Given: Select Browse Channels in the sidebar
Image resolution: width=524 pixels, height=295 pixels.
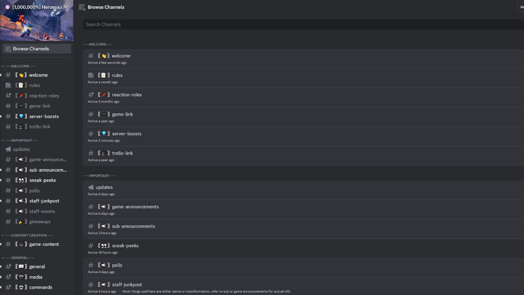Looking at the screenshot, I should click(x=37, y=49).
